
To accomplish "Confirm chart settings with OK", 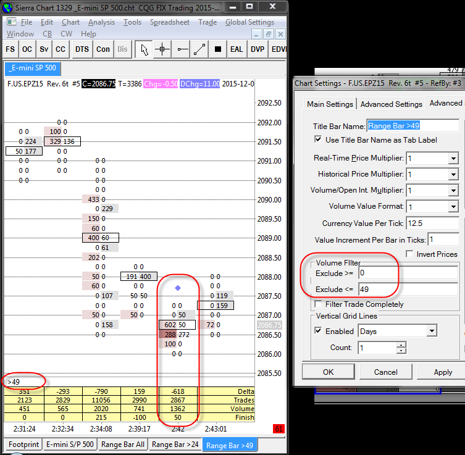I will tap(329, 372).
